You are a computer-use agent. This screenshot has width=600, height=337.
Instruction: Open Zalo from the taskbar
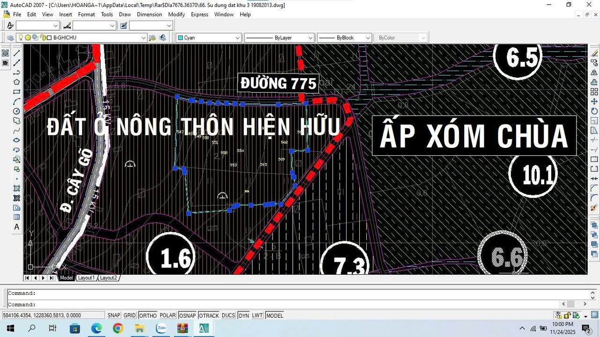[x=161, y=328]
